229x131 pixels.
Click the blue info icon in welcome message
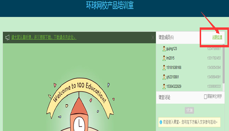pyautogui.click(x=161, y=122)
